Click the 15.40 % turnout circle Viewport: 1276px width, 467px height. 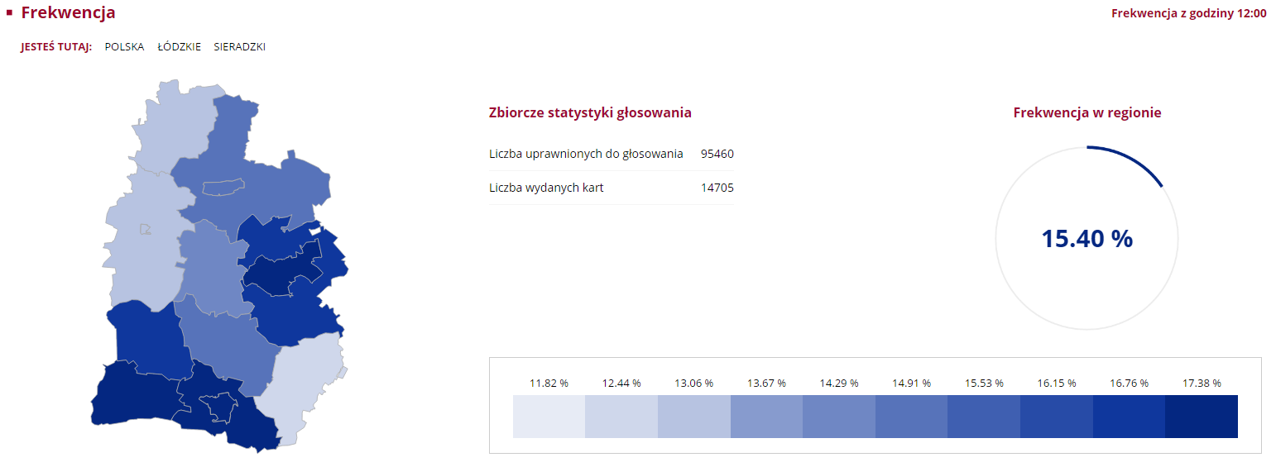(x=1087, y=239)
